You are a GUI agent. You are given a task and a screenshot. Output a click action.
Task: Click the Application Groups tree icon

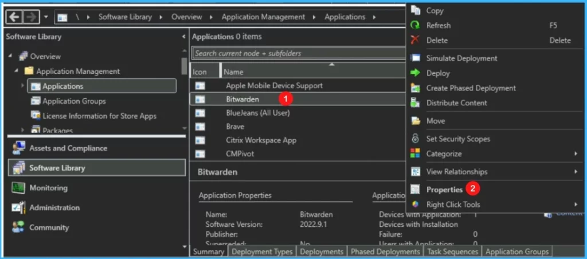click(x=36, y=101)
